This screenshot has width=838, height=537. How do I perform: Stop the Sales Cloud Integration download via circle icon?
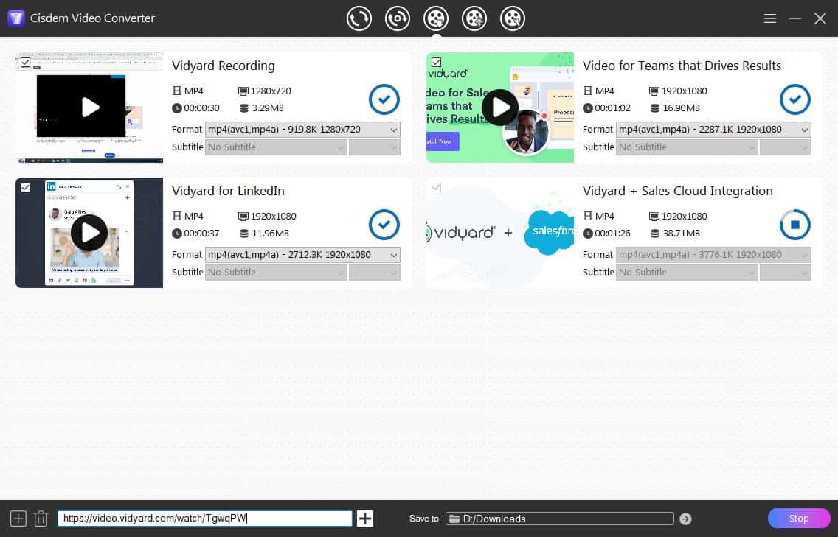click(x=794, y=225)
